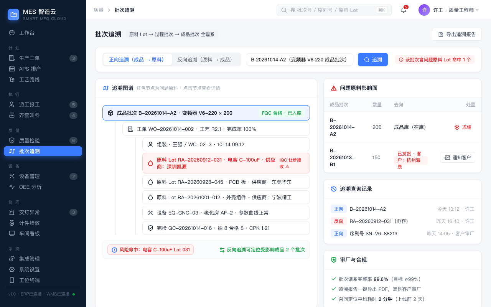The height and width of the screenshot is (307, 491).
Task: Click the 追溯图谱 route icon
Action: tap(106, 88)
